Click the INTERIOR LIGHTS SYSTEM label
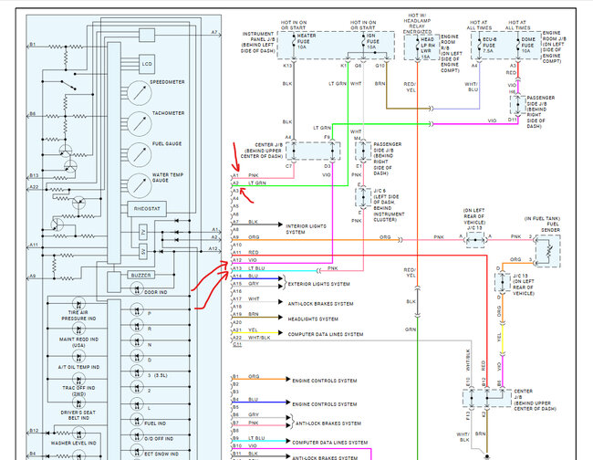593x460 pixels. coord(306,229)
